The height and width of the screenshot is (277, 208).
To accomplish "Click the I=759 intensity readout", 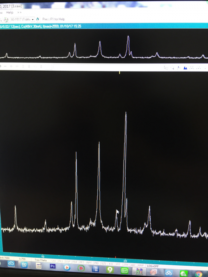I will tap(22, 259).
